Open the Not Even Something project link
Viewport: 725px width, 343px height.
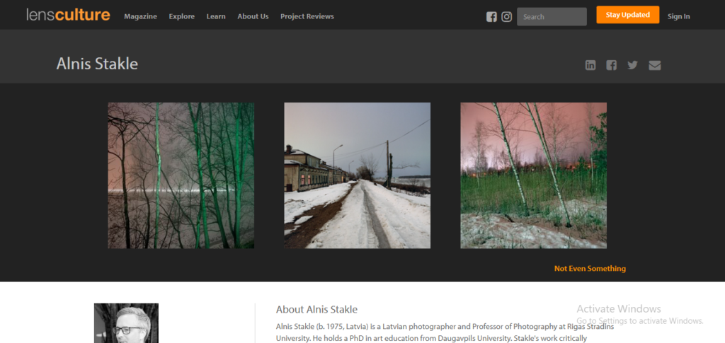point(589,269)
